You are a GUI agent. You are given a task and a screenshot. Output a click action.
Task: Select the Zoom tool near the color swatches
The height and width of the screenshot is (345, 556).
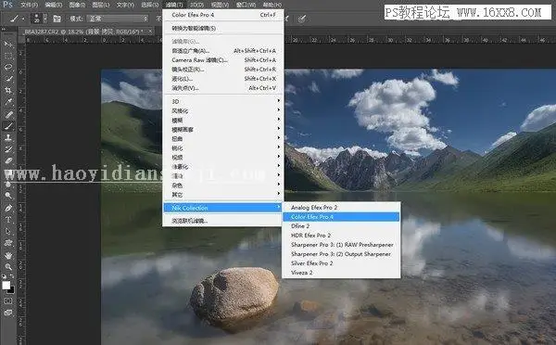pyautogui.click(x=8, y=266)
